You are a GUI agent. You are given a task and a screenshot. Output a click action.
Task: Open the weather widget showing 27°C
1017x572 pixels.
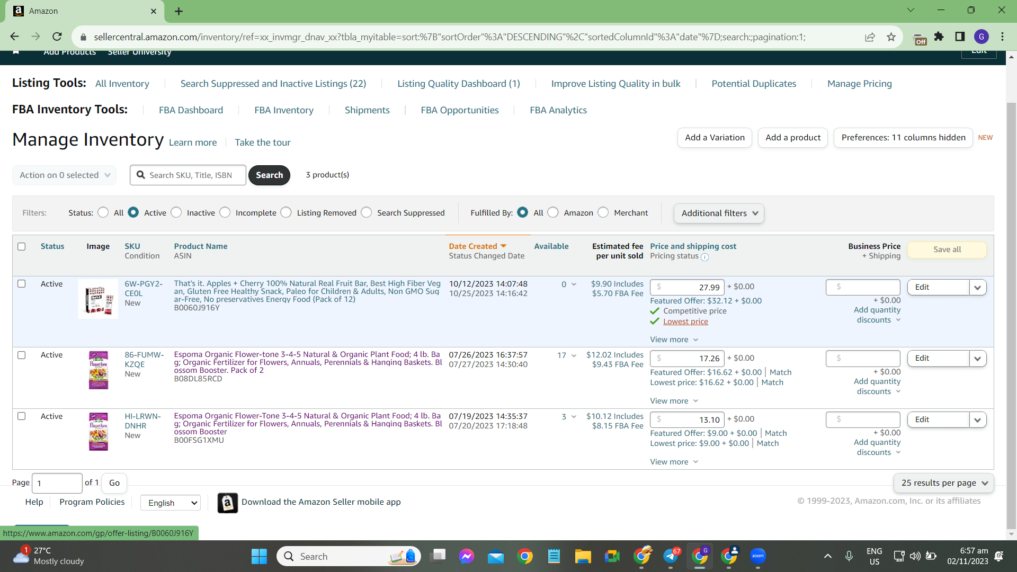[48, 556]
